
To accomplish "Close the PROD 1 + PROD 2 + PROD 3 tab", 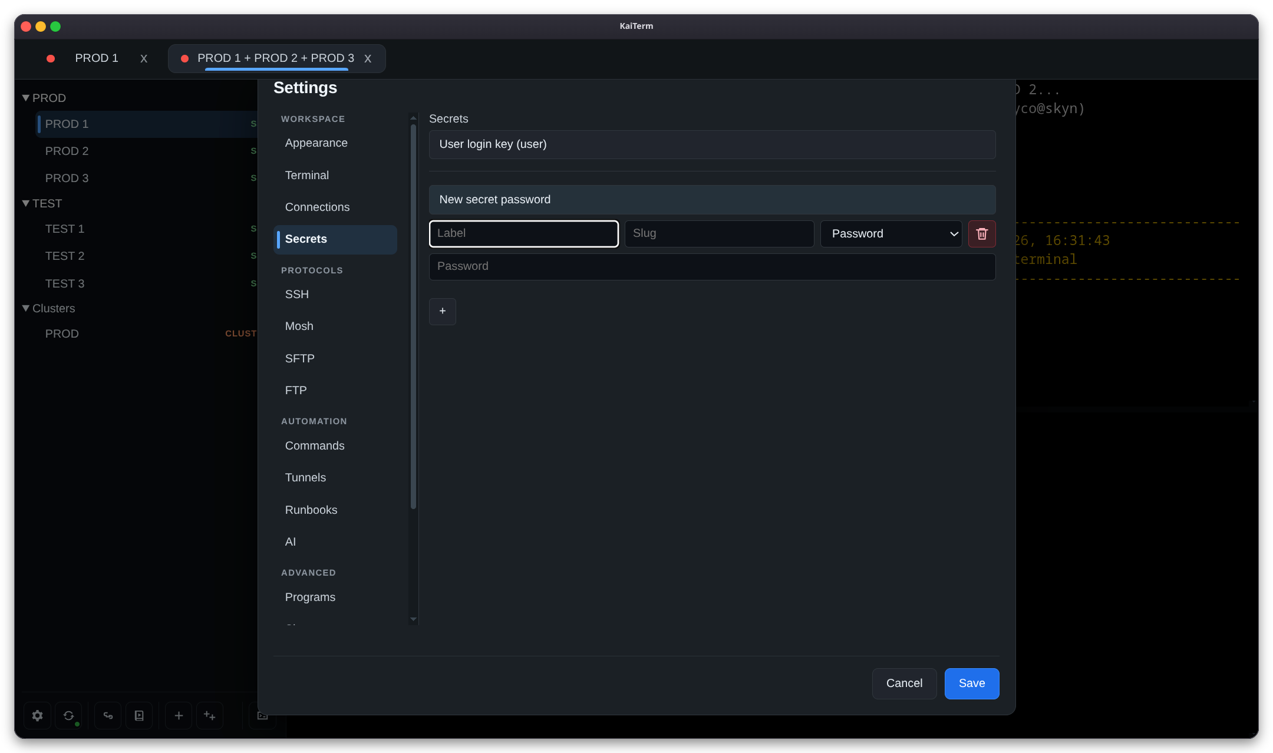I will 368,58.
